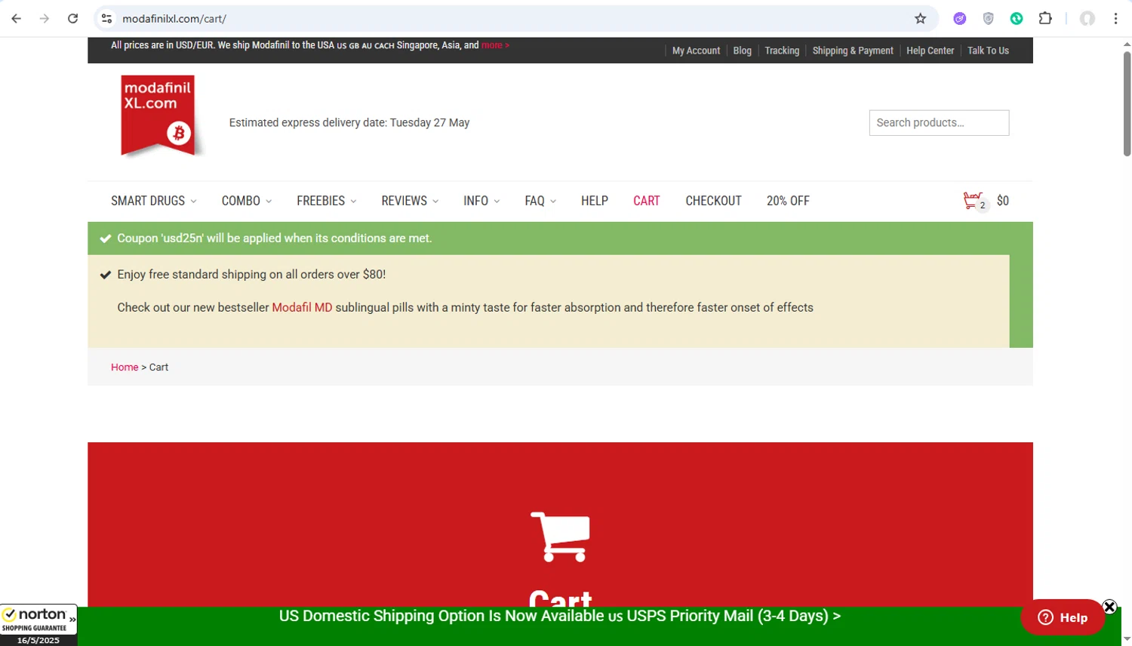The width and height of the screenshot is (1132, 646).
Task: Expand the Freebies dropdown menu
Action: click(x=327, y=201)
